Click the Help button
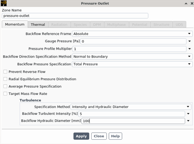Viewport: 194px width, 144px height. click(115, 136)
